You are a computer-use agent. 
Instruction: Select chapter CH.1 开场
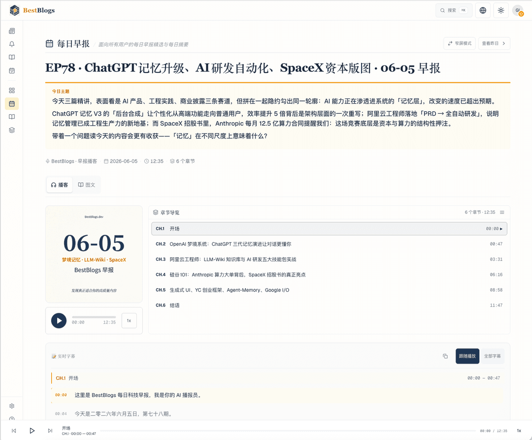coord(329,229)
